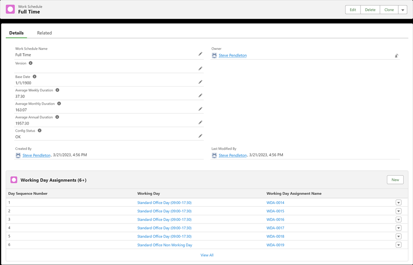Expand row actions menu for WDA-0014
The image size is (413, 265).
(x=398, y=202)
